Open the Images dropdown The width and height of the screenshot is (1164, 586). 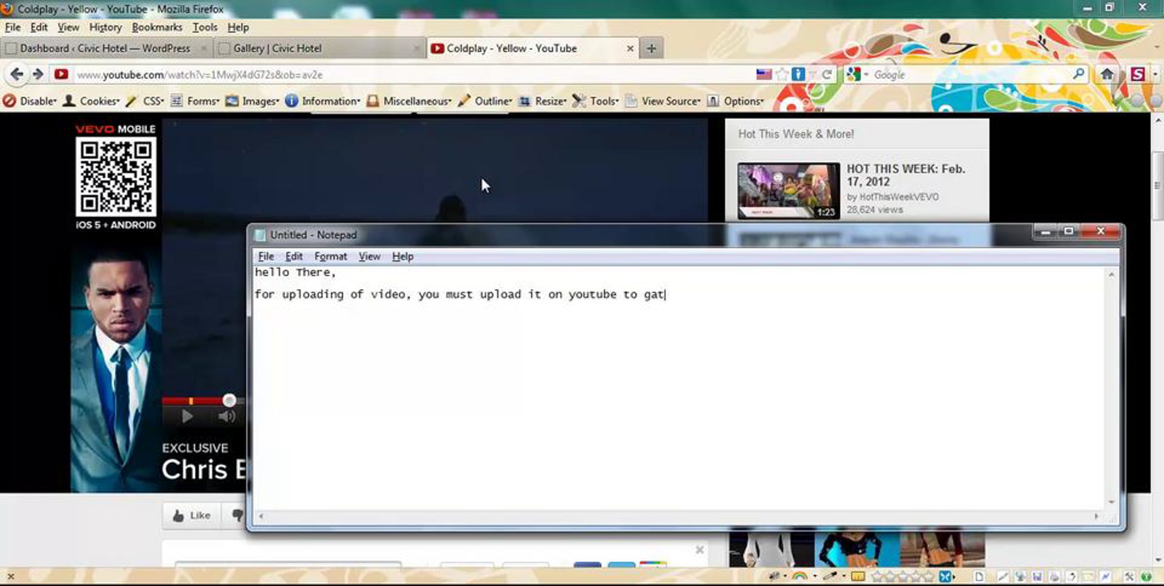click(x=252, y=101)
